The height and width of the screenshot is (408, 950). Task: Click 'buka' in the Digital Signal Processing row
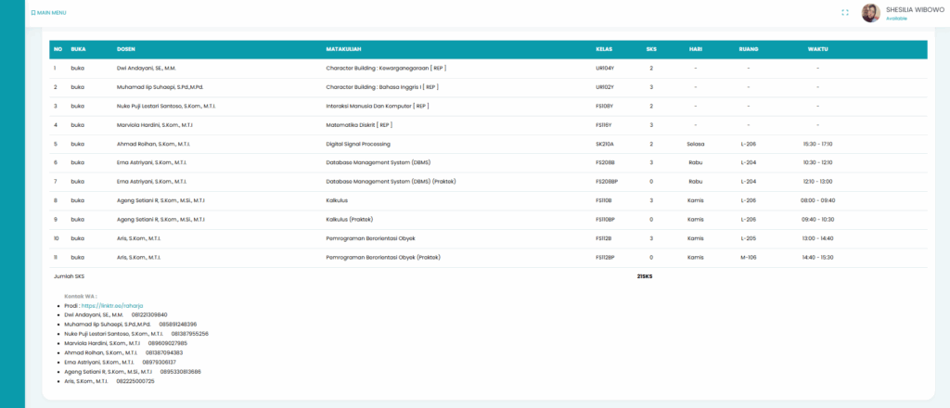click(x=78, y=144)
